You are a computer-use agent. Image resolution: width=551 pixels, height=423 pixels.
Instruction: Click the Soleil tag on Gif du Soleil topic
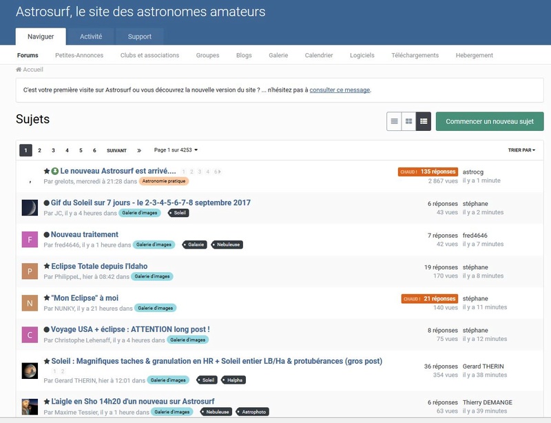click(x=179, y=213)
